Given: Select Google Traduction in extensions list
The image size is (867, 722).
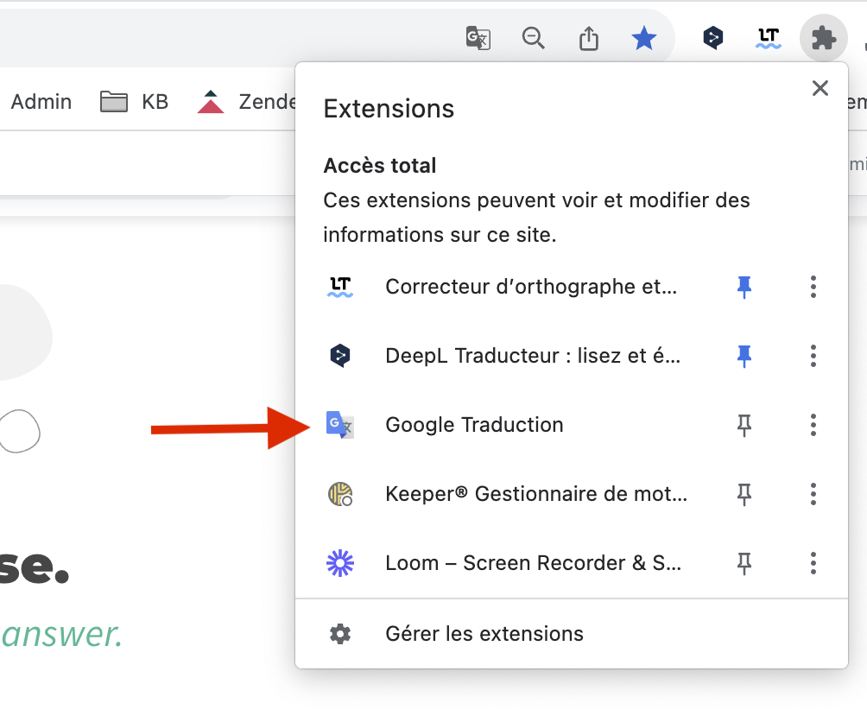Looking at the screenshot, I should 474,425.
